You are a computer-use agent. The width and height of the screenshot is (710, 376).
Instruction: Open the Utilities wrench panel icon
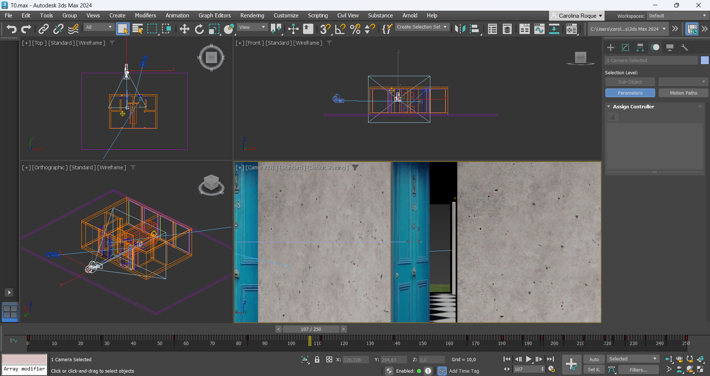[x=684, y=47]
